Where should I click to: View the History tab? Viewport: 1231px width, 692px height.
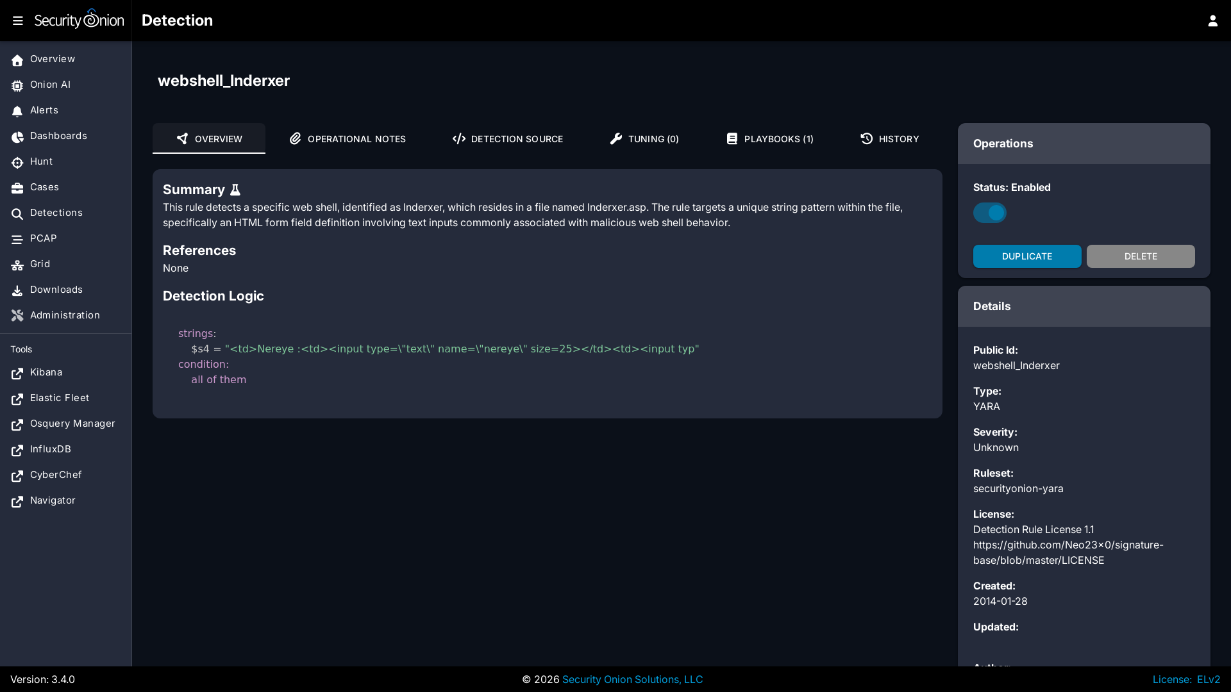[890, 138]
